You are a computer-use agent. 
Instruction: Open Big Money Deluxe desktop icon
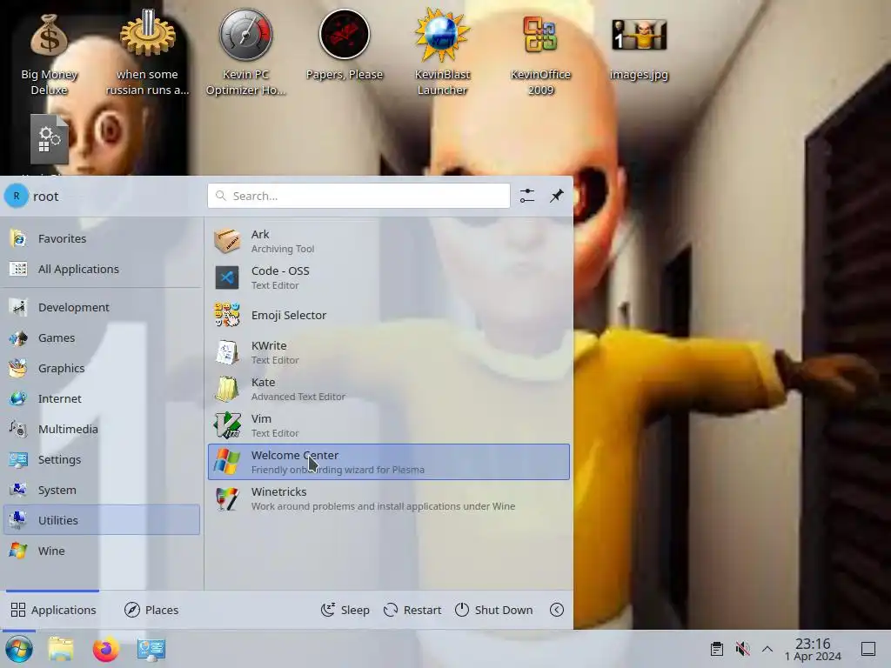(49, 52)
